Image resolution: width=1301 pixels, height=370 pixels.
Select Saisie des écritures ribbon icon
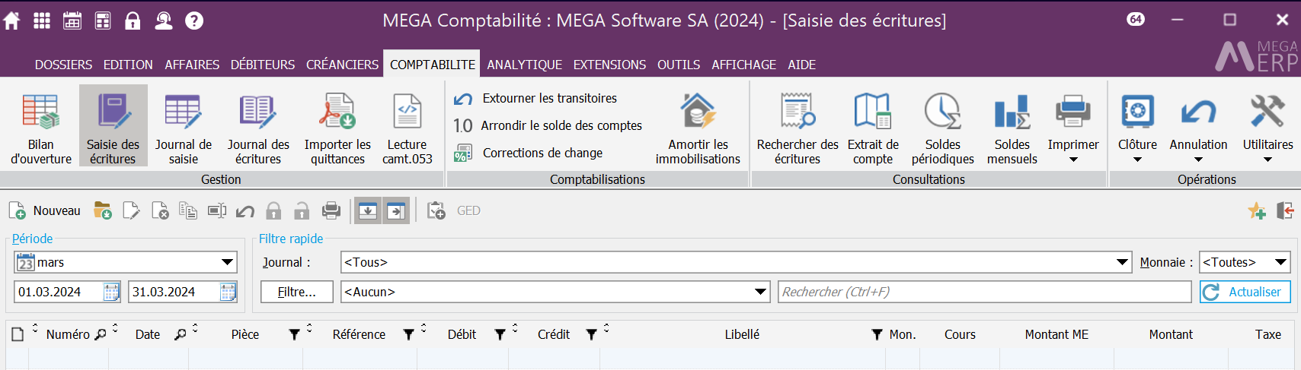(113, 127)
